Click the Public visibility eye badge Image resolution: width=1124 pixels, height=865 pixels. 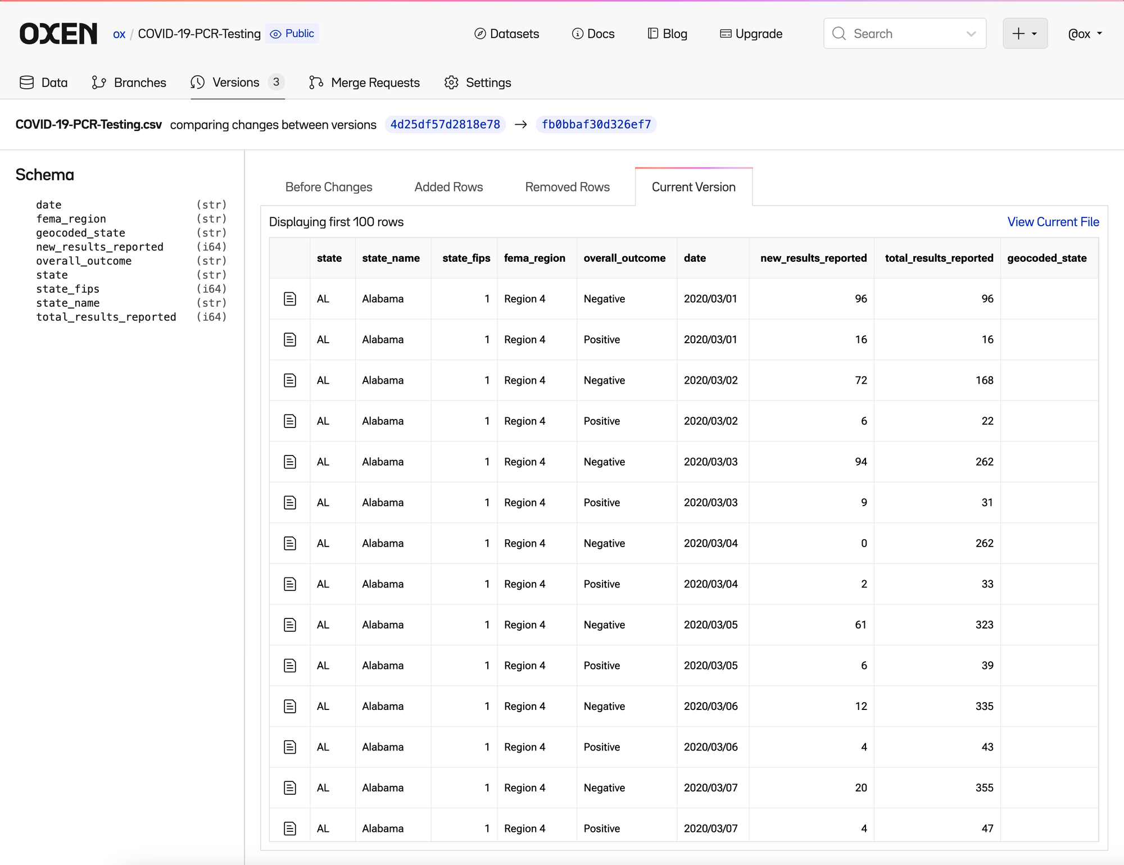coord(292,34)
